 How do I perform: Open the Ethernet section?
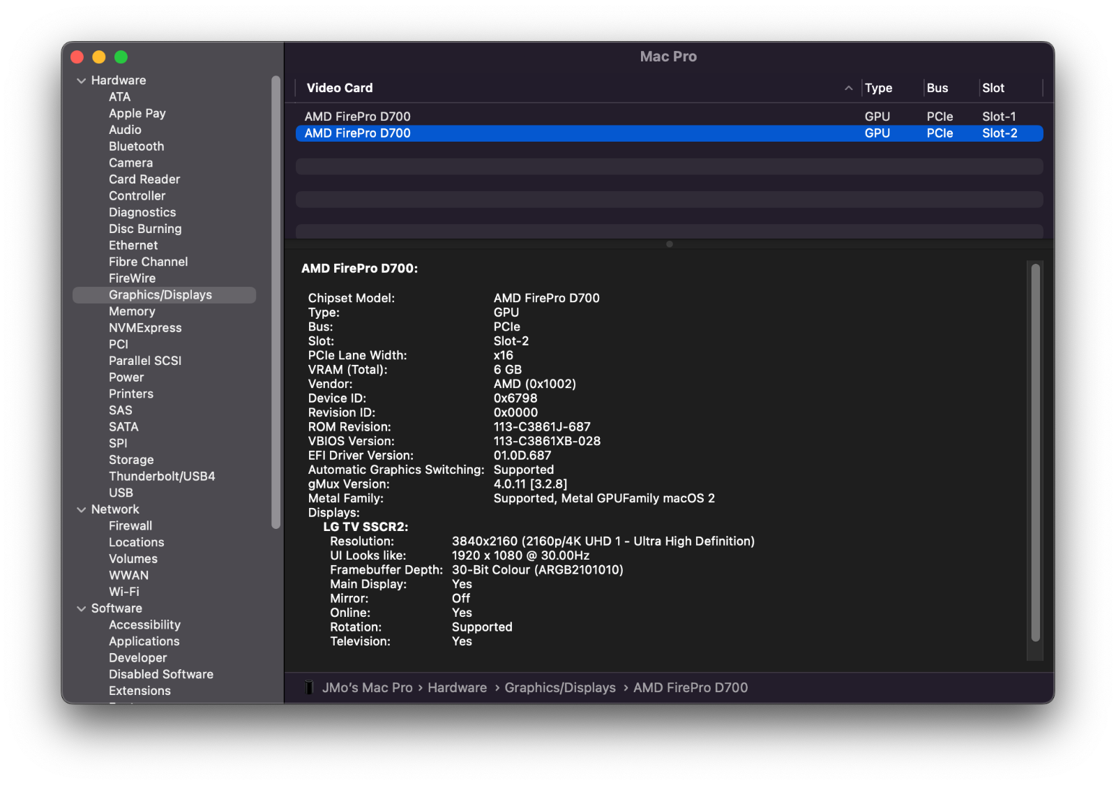pos(133,246)
